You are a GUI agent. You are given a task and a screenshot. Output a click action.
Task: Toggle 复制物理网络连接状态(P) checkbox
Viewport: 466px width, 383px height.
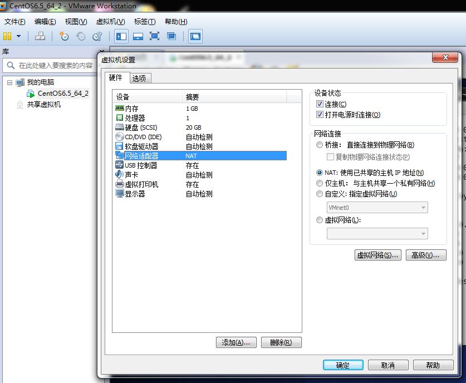[330, 156]
